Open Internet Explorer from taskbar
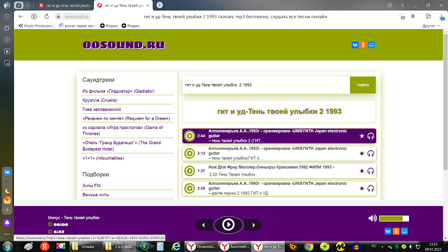The width and height of the screenshot is (448, 252). [176, 246]
